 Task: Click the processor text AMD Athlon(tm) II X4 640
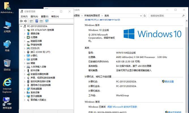coord(135,57)
